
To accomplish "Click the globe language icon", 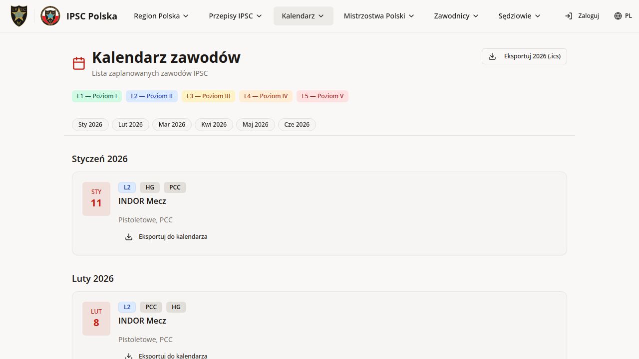I will [x=618, y=16].
